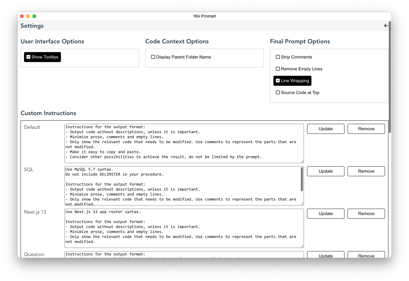Click the resize handle of Default text area
The image size is (409, 281).
(302, 161)
